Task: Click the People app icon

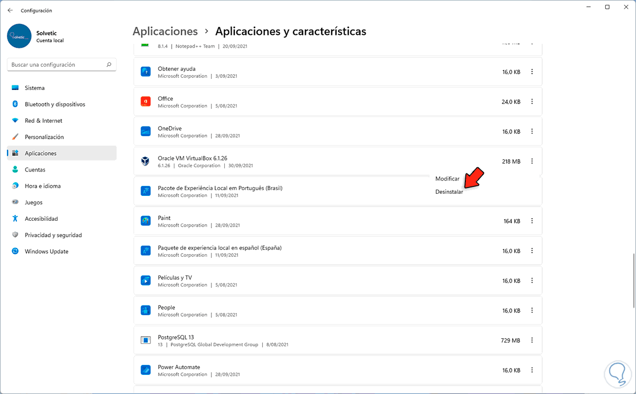Action: click(145, 310)
